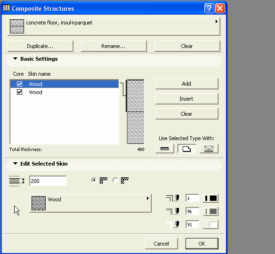Open the concrete floor, insul+parquet composite dropdown
The width and height of the screenshot is (275, 254).
pyautogui.click(x=114, y=26)
